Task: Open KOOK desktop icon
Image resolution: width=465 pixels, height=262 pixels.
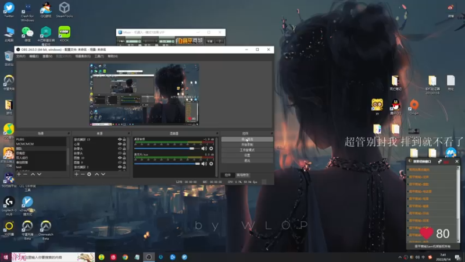Action: pos(65,34)
